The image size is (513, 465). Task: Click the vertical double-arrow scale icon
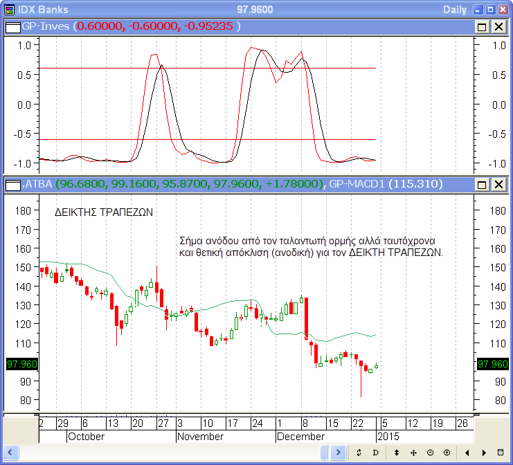pos(397,453)
